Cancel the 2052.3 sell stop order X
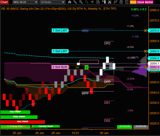The image size is (160, 136). point(145,67)
